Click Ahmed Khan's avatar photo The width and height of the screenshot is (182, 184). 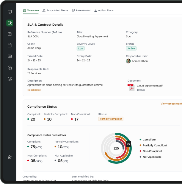point(128,61)
